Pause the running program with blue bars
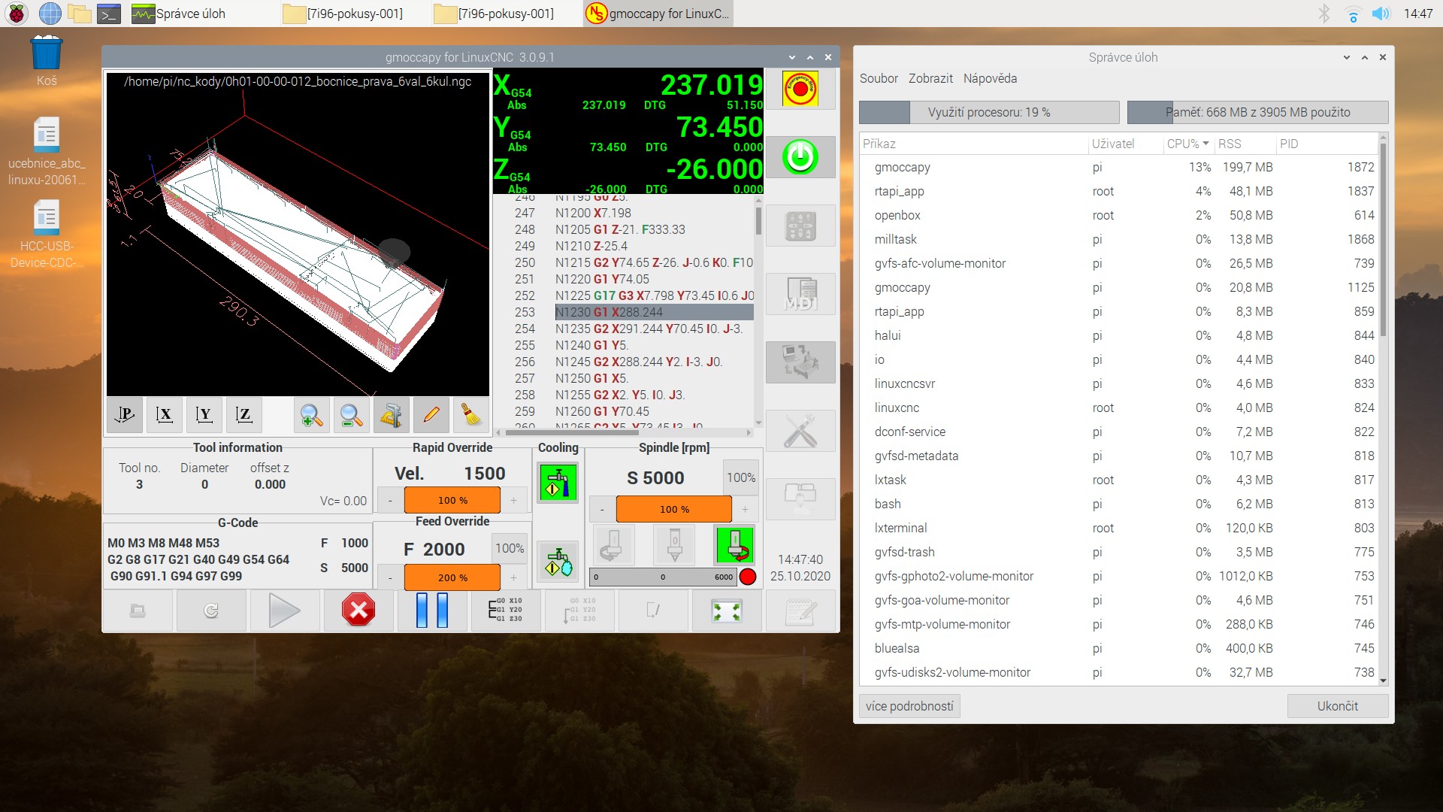 click(432, 610)
